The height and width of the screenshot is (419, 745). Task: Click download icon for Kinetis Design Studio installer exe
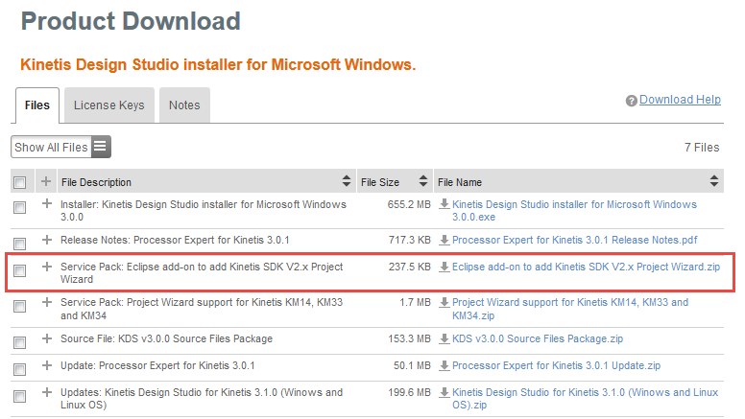(444, 204)
